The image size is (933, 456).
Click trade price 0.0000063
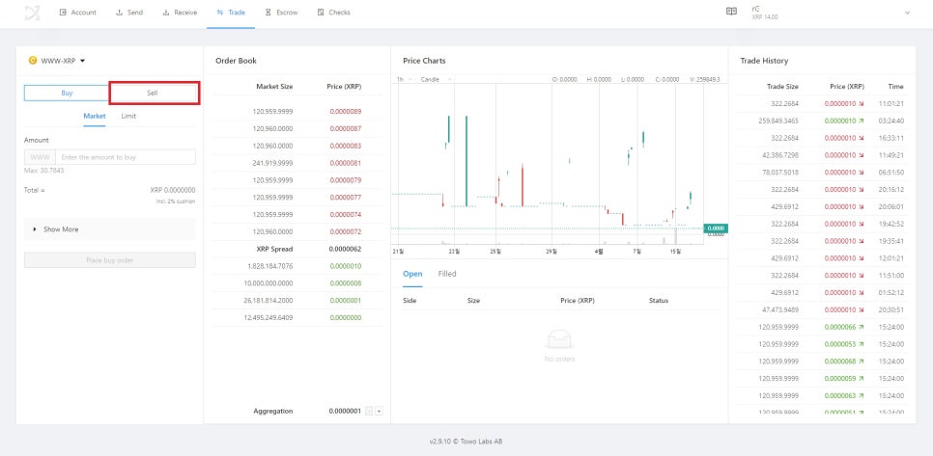point(840,395)
